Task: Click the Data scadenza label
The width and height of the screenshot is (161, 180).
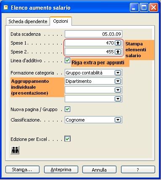Action: click(26, 34)
